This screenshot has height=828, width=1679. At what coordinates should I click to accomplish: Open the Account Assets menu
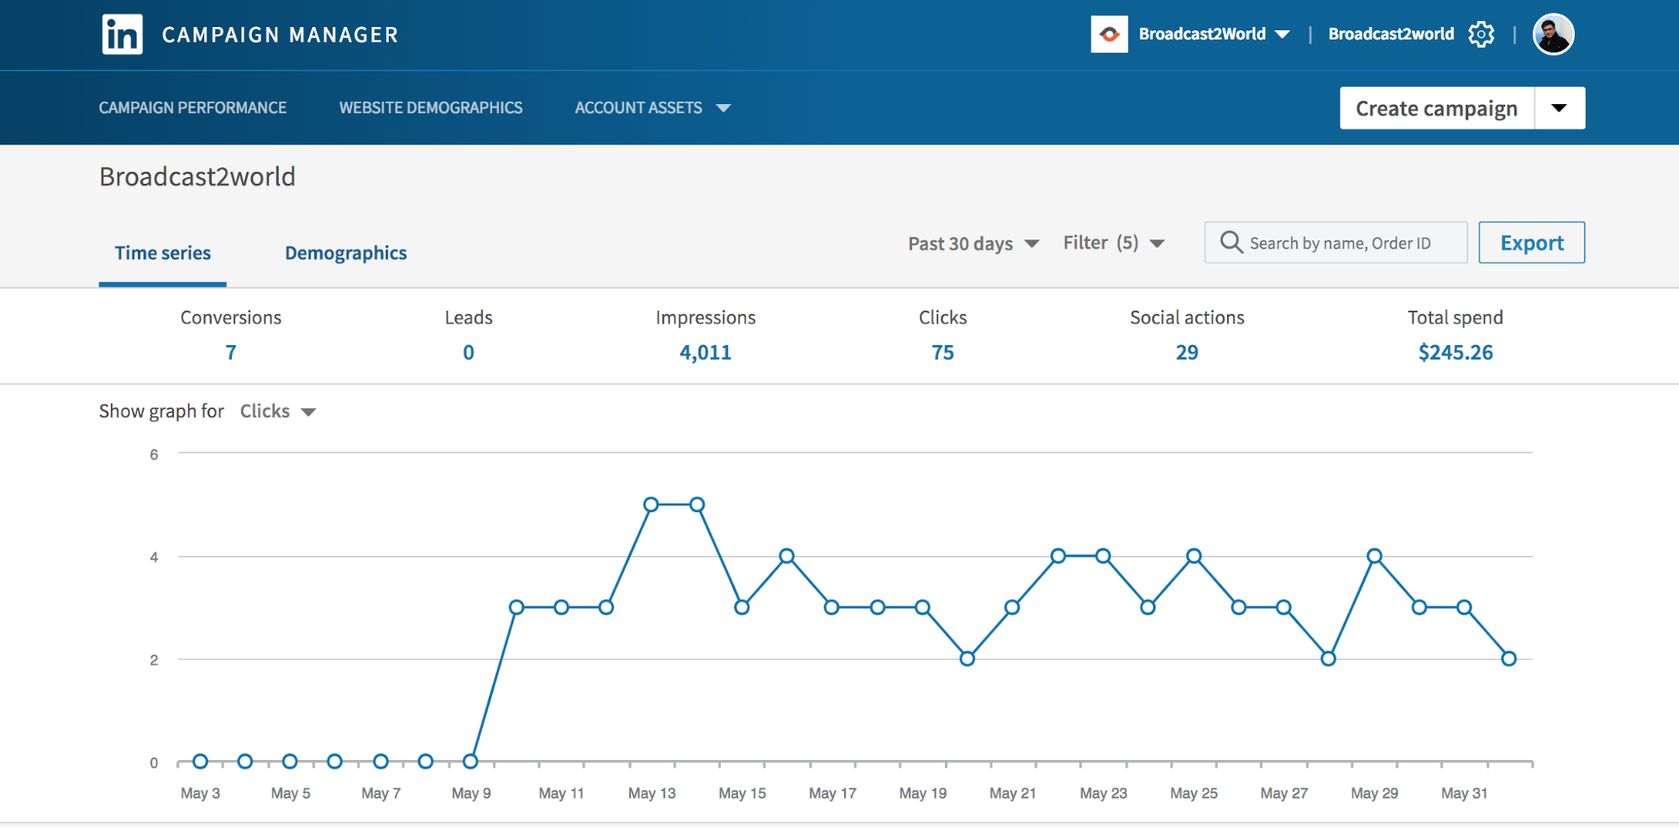point(652,108)
